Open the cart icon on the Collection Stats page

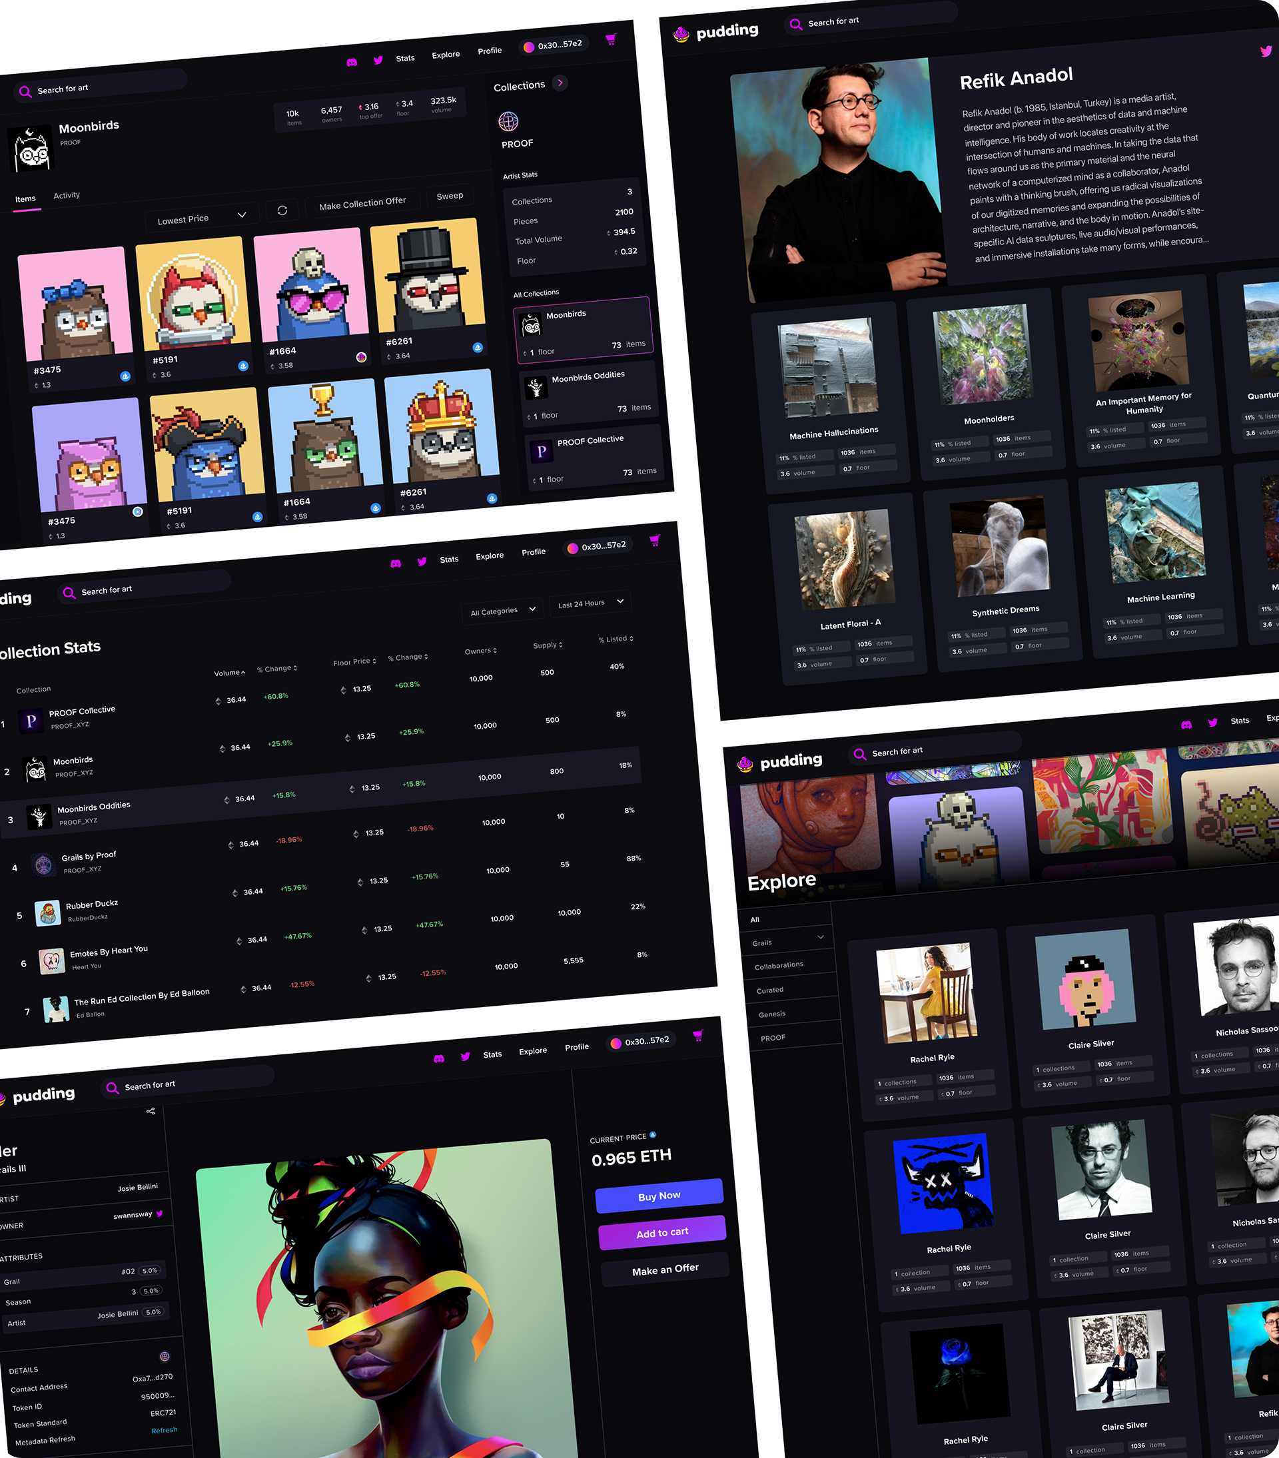click(655, 542)
